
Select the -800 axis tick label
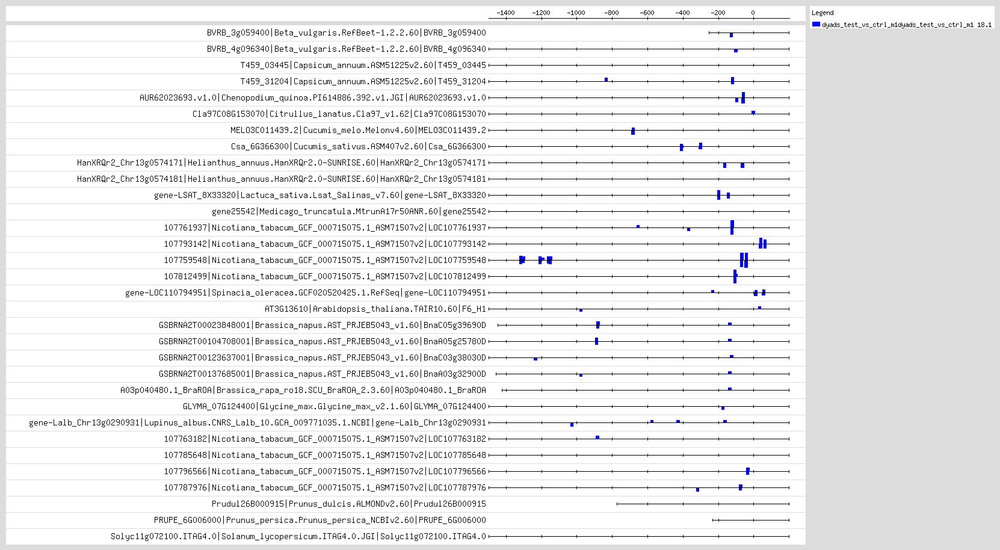pos(611,13)
